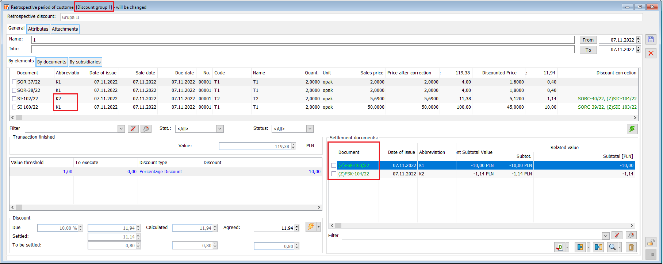Switch to the General tab
This screenshot has width=663, height=264.
coord(16,28)
